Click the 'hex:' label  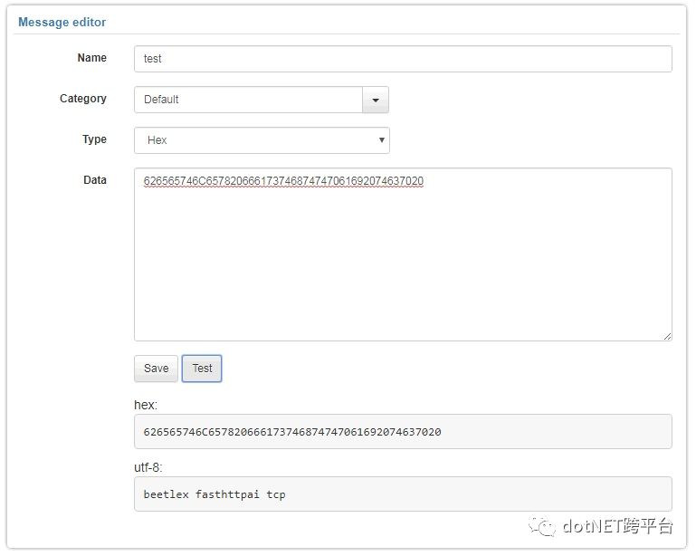click(x=146, y=405)
